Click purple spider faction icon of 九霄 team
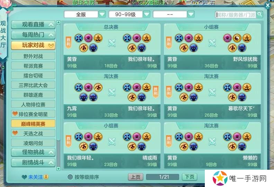Image resolution: width=274 pixels, height=187 pixels. coord(89,88)
